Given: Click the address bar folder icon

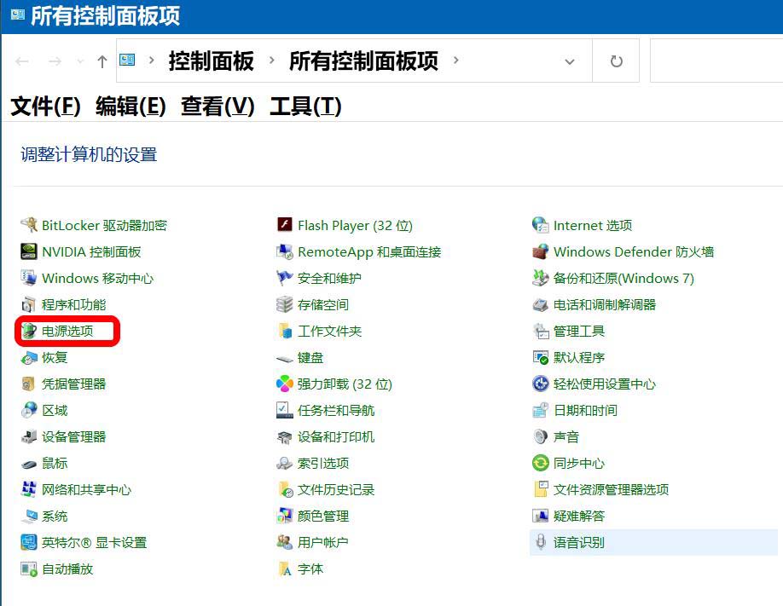Looking at the screenshot, I should tap(127, 61).
